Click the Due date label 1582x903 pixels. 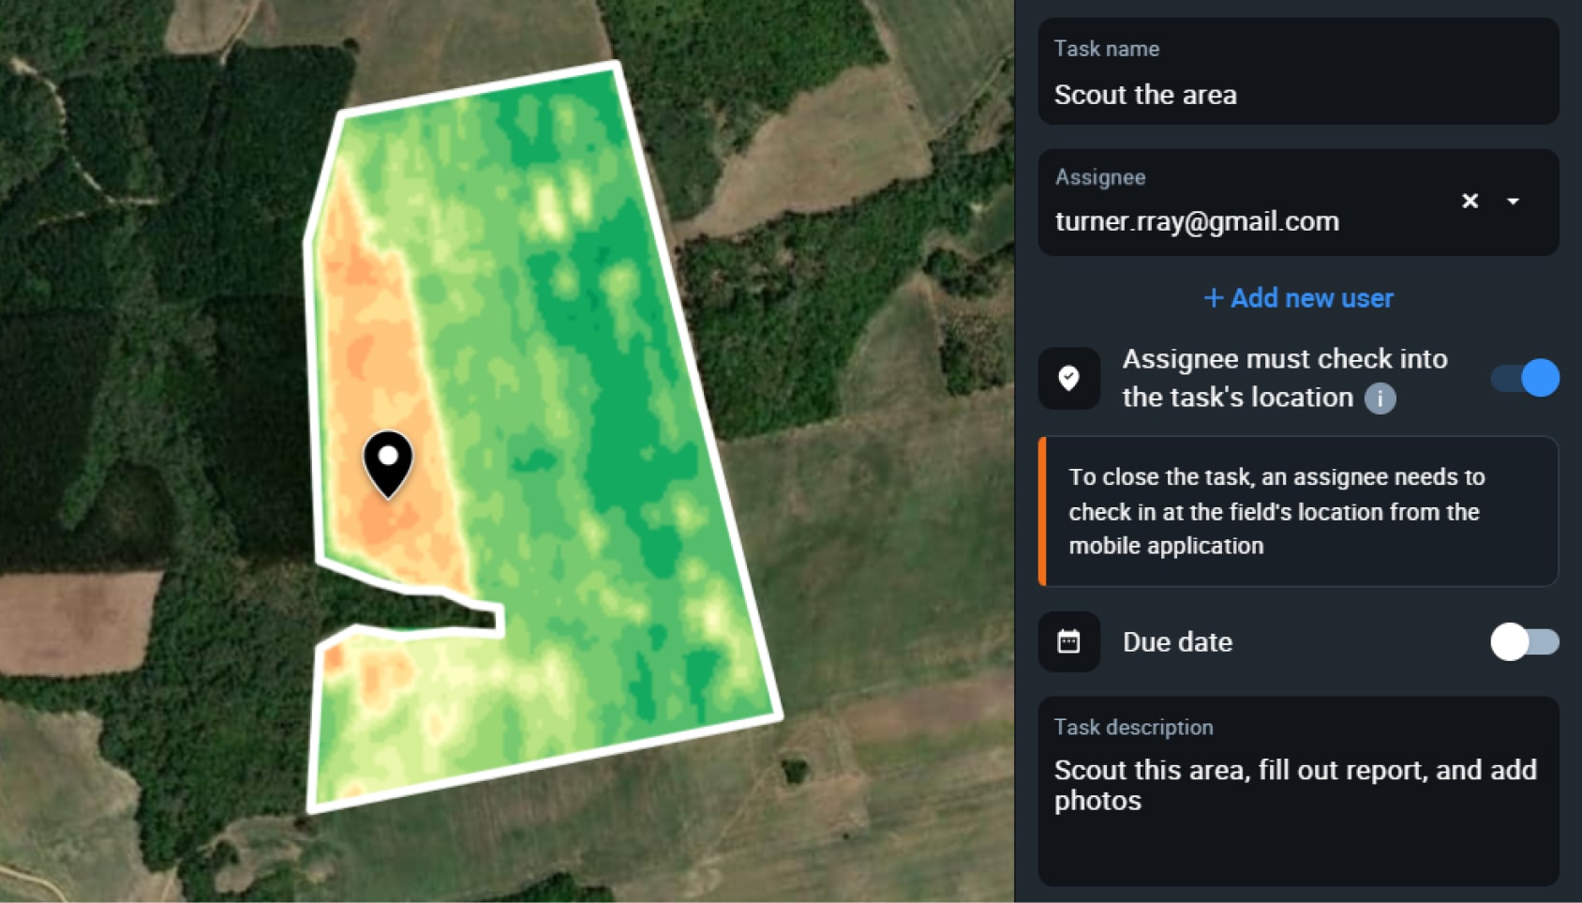click(x=1177, y=641)
